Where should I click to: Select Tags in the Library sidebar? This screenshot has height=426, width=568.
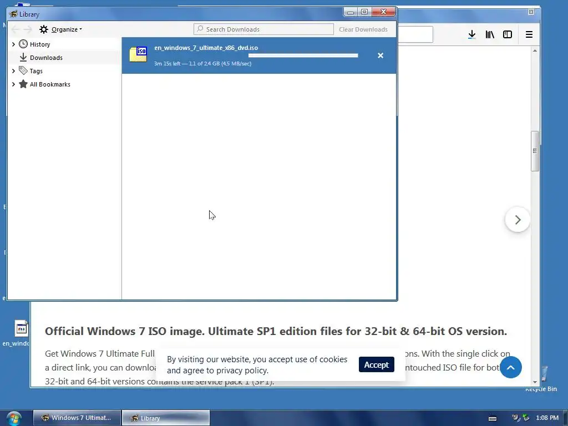click(36, 71)
